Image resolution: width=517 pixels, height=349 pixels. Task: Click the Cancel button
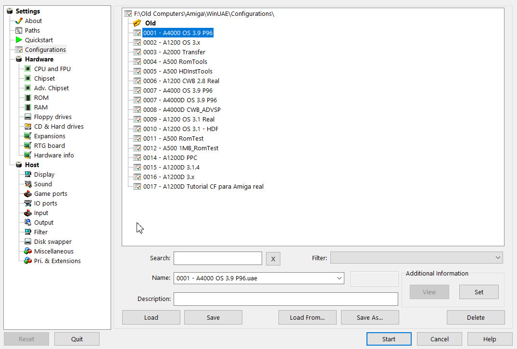coord(440,339)
